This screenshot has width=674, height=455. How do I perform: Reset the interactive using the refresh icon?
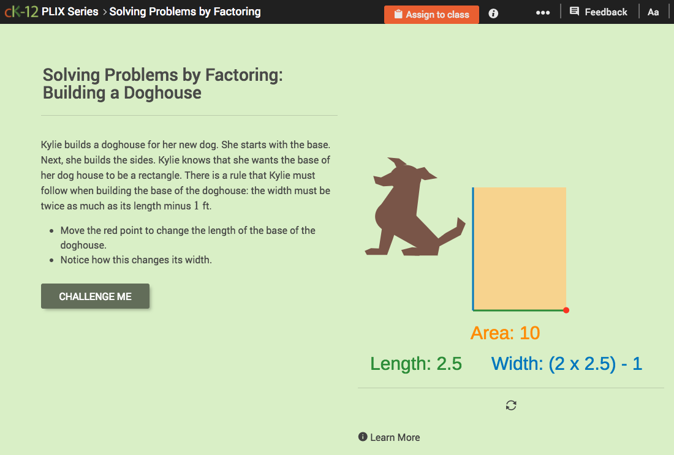(511, 405)
